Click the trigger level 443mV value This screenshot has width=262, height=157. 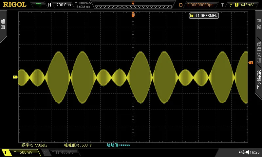pyautogui.click(x=247, y=5)
